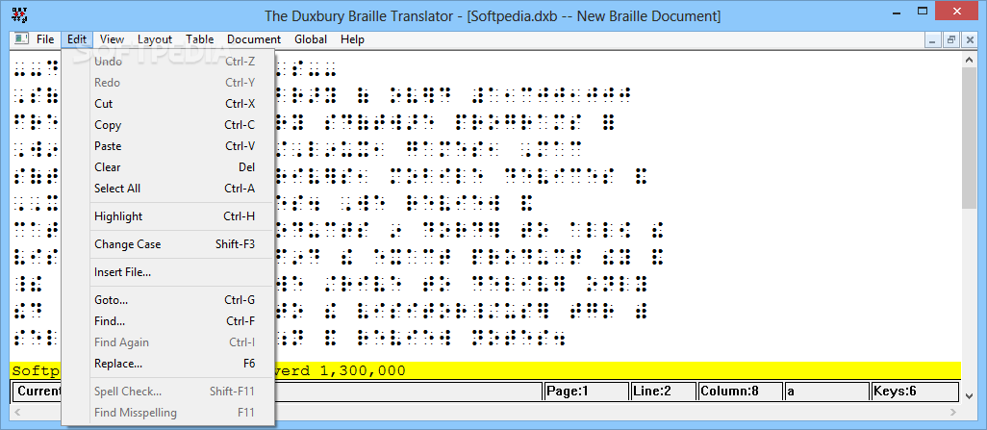Click the Page:1 status field
987x430 pixels.
point(585,391)
